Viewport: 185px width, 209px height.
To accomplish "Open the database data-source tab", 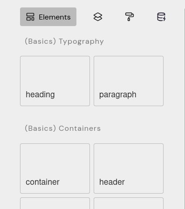I will [x=161, y=17].
